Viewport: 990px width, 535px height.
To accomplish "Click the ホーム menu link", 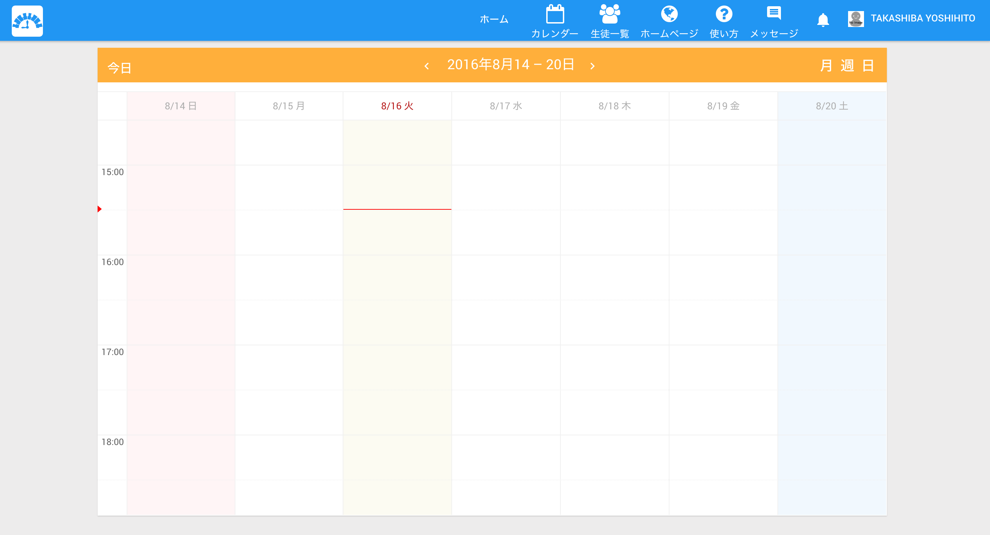I will click(494, 19).
